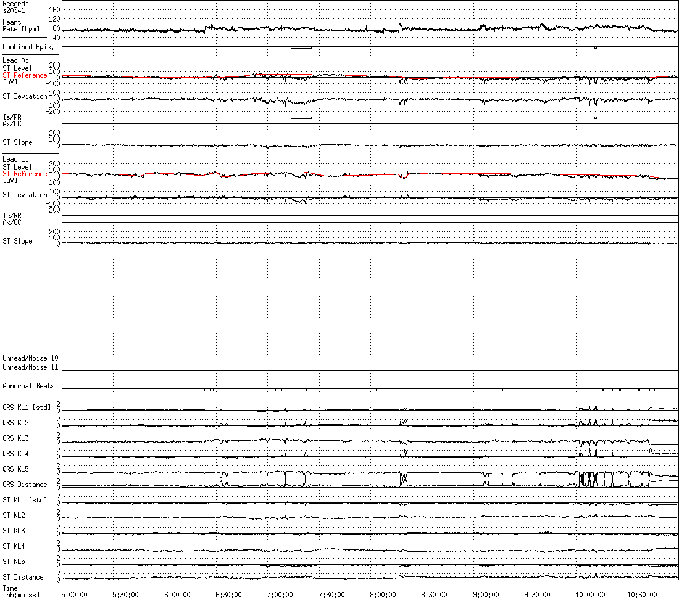Click the 7:00:00 time axis label
Image resolution: width=679 pixels, height=598 pixels.
[279, 594]
